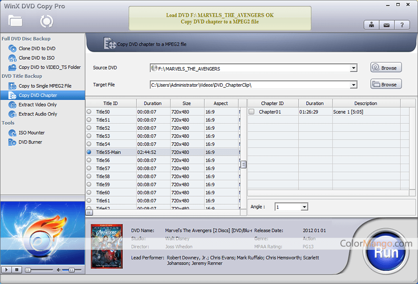Expand the Source DVD dropdown
Image resolution: width=418 pixels, height=284 pixels.
click(x=354, y=68)
